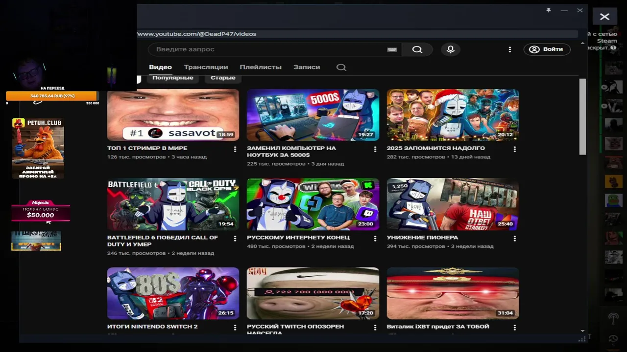Open options menu for РУССКОМУ ИНТЕРНЕТУ КОНЕЦ
The image size is (627, 352).
(x=375, y=239)
